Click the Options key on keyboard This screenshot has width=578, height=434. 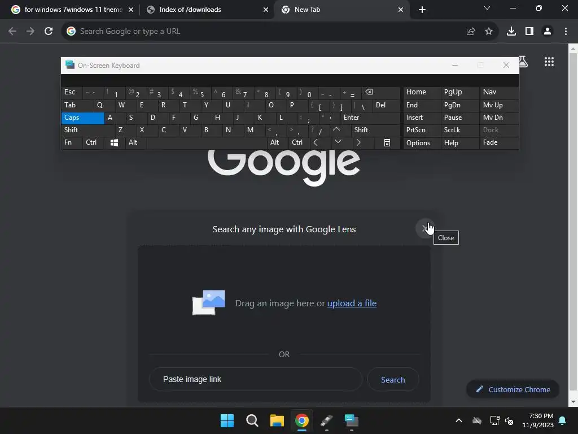click(422, 142)
